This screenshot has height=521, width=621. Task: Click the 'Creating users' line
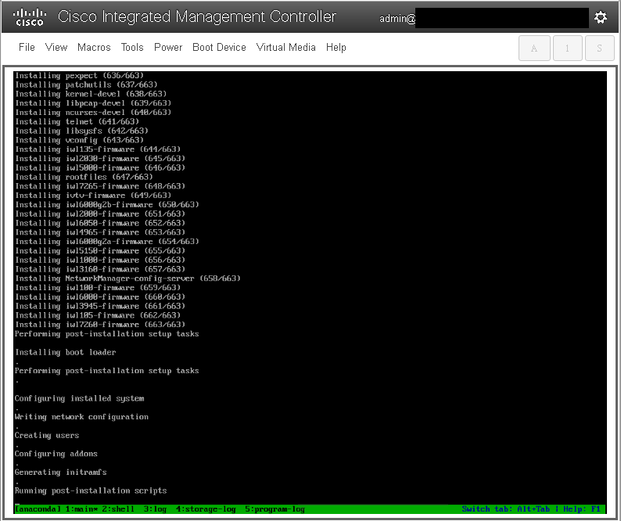47,436
